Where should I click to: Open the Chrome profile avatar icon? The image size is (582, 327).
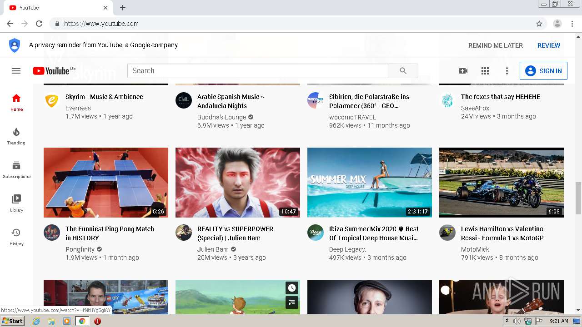557,24
